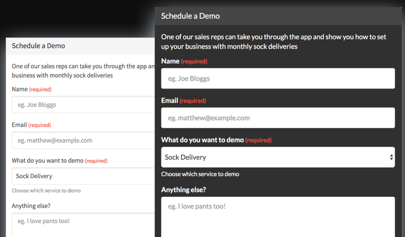405x237 pixels.
Task: Click the Name field in dark form
Action: (x=278, y=79)
